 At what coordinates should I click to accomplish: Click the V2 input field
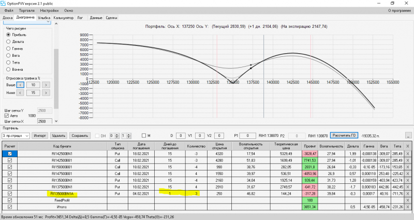tap(219, 136)
